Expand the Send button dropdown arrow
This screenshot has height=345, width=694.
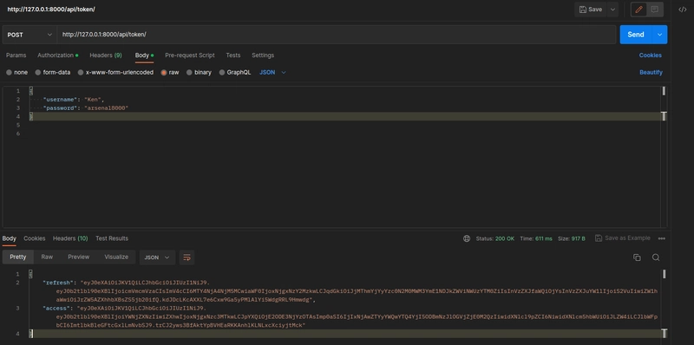click(659, 35)
